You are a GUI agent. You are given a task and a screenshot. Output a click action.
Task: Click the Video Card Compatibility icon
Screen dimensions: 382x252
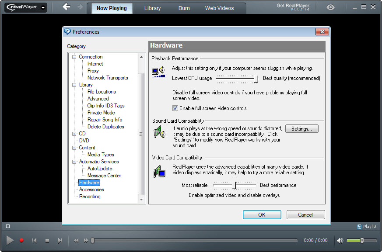coord(159,172)
